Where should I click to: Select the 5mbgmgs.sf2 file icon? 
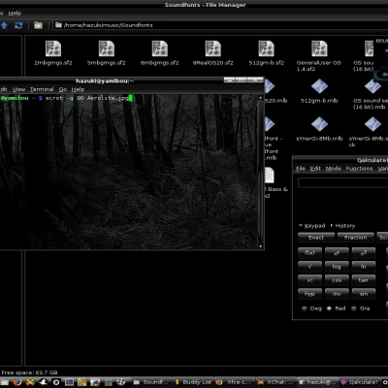tap(107, 48)
